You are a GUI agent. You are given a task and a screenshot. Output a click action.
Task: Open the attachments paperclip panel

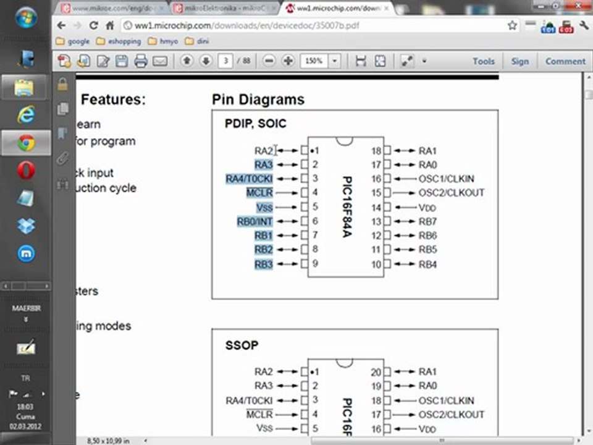[63, 159]
